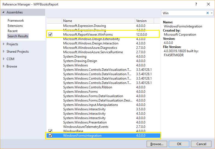
Task: Select System.Windows.Interactivity version 4.5.0.0
Action: click(103, 114)
